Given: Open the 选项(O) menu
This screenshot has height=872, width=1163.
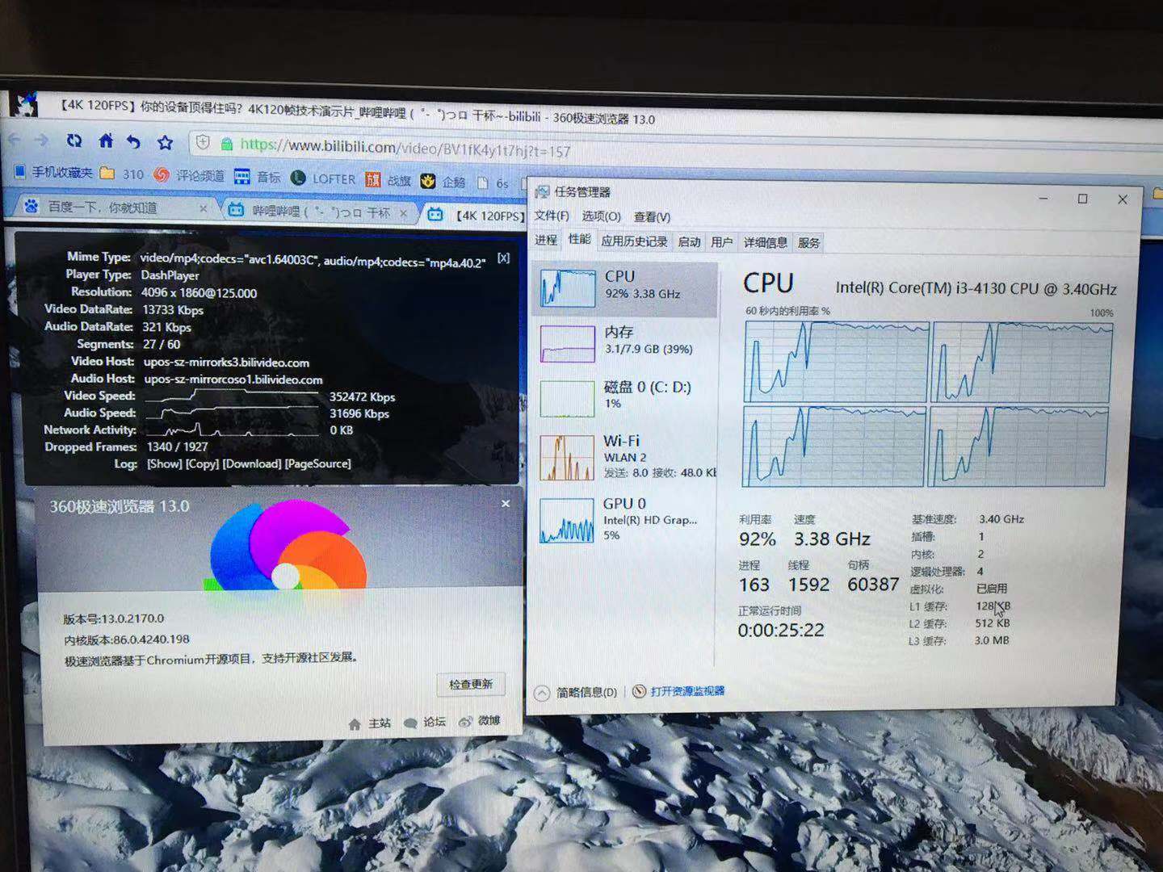Looking at the screenshot, I should [x=601, y=216].
